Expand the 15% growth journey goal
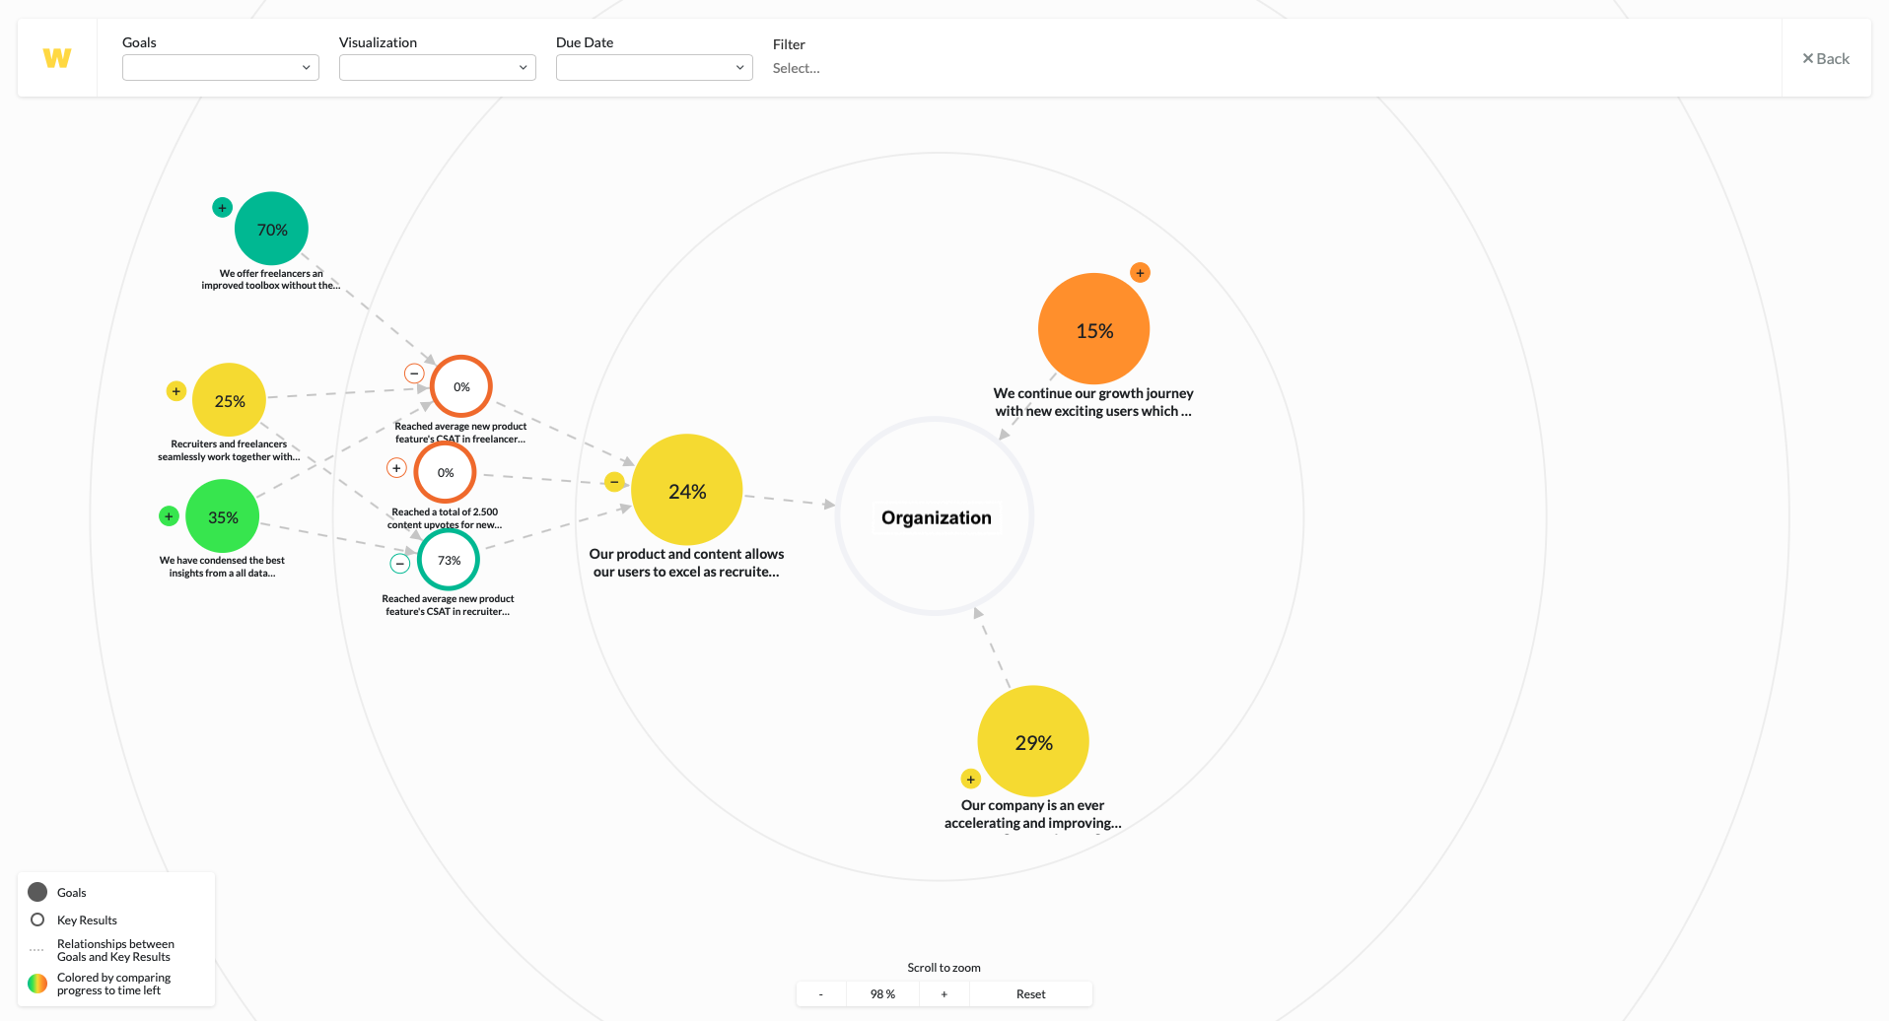Image resolution: width=1889 pixels, height=1021 pixels. click(1140, 273)
